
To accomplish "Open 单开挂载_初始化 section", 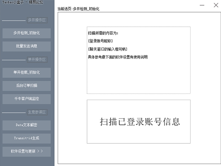I will click(26, 72).
